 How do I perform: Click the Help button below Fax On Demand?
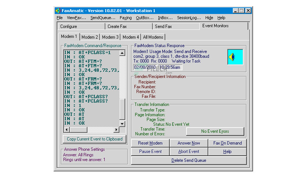coord(227,152)
